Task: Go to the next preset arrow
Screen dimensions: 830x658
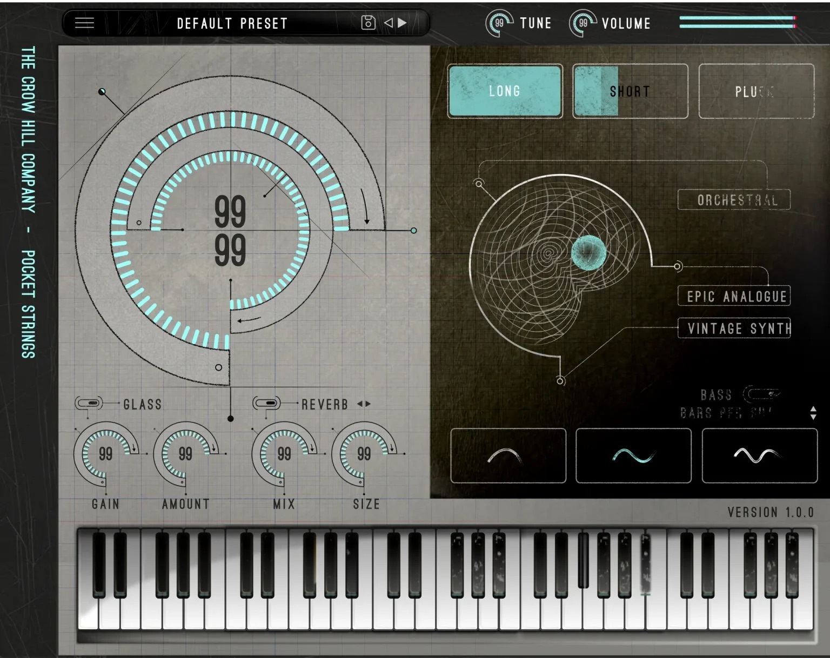Action: [402, 23]
